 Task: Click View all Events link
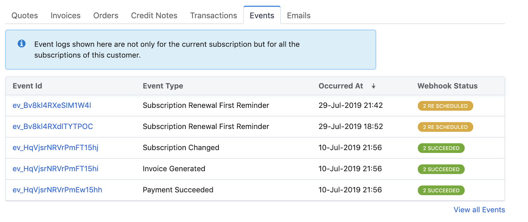click(x=479, y=210)
